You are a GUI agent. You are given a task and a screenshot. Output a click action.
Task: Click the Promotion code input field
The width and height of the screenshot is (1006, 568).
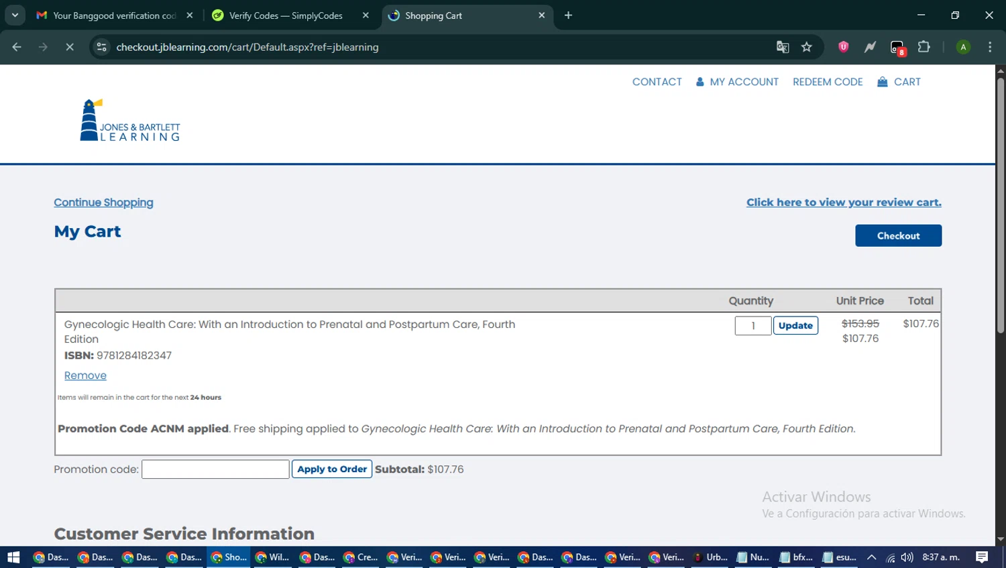point(215,469)
